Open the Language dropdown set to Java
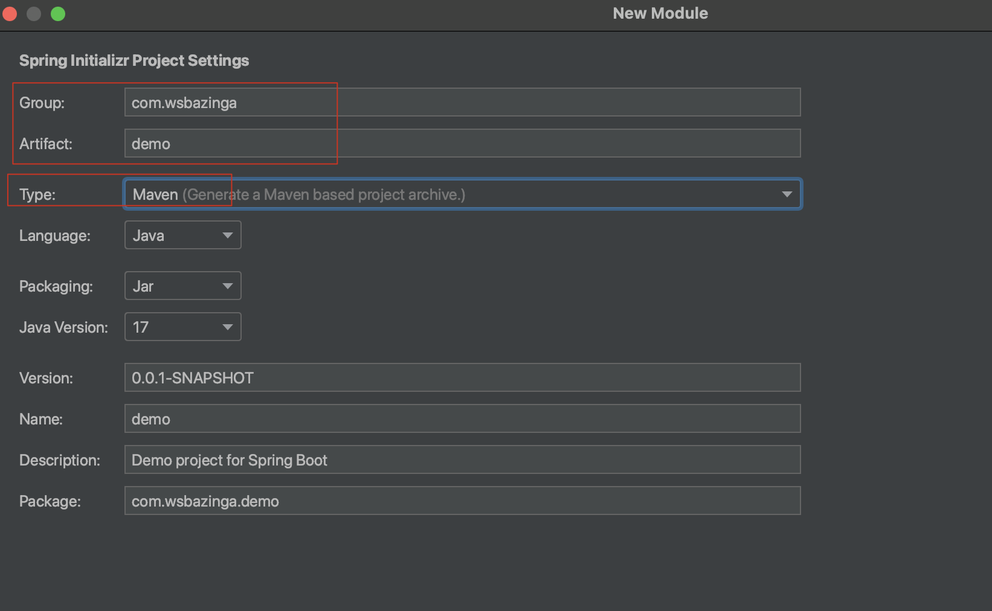Image resolution: width=992 pixels, height=611 pixels. pos(182,235)
